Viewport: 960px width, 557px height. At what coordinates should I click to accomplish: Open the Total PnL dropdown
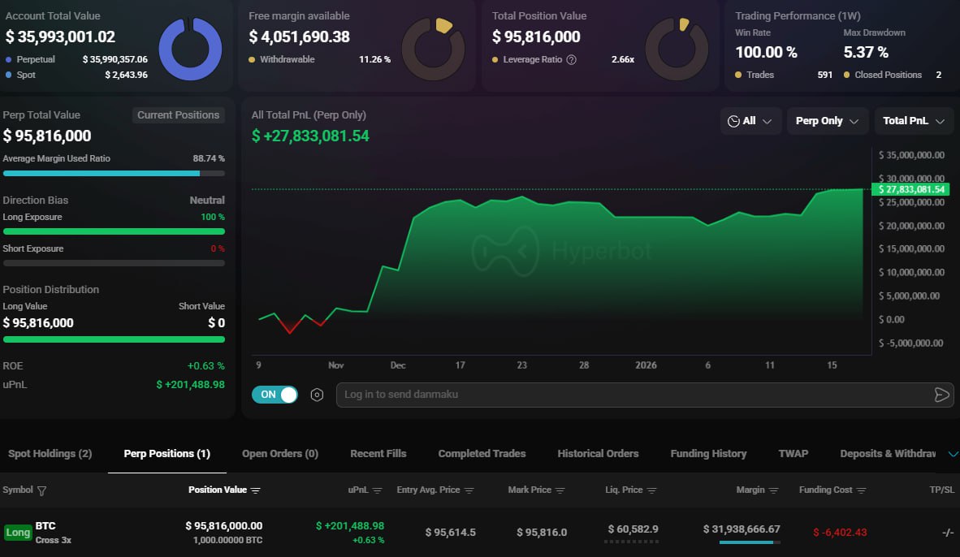pyautogui.click(x=914, y=120)
